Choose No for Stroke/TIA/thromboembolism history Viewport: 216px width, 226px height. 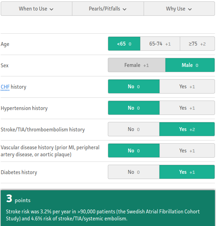134,129
